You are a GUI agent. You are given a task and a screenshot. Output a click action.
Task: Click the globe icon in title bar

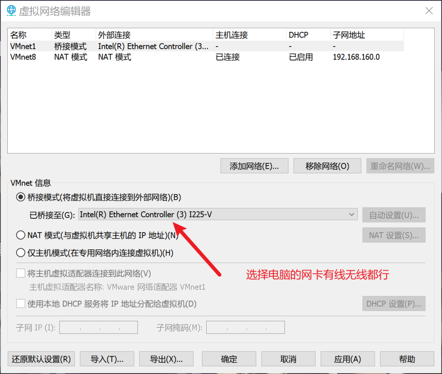[x=11, y=11]
